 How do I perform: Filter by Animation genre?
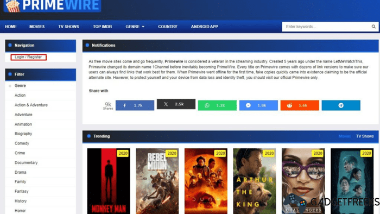[23, 124]
